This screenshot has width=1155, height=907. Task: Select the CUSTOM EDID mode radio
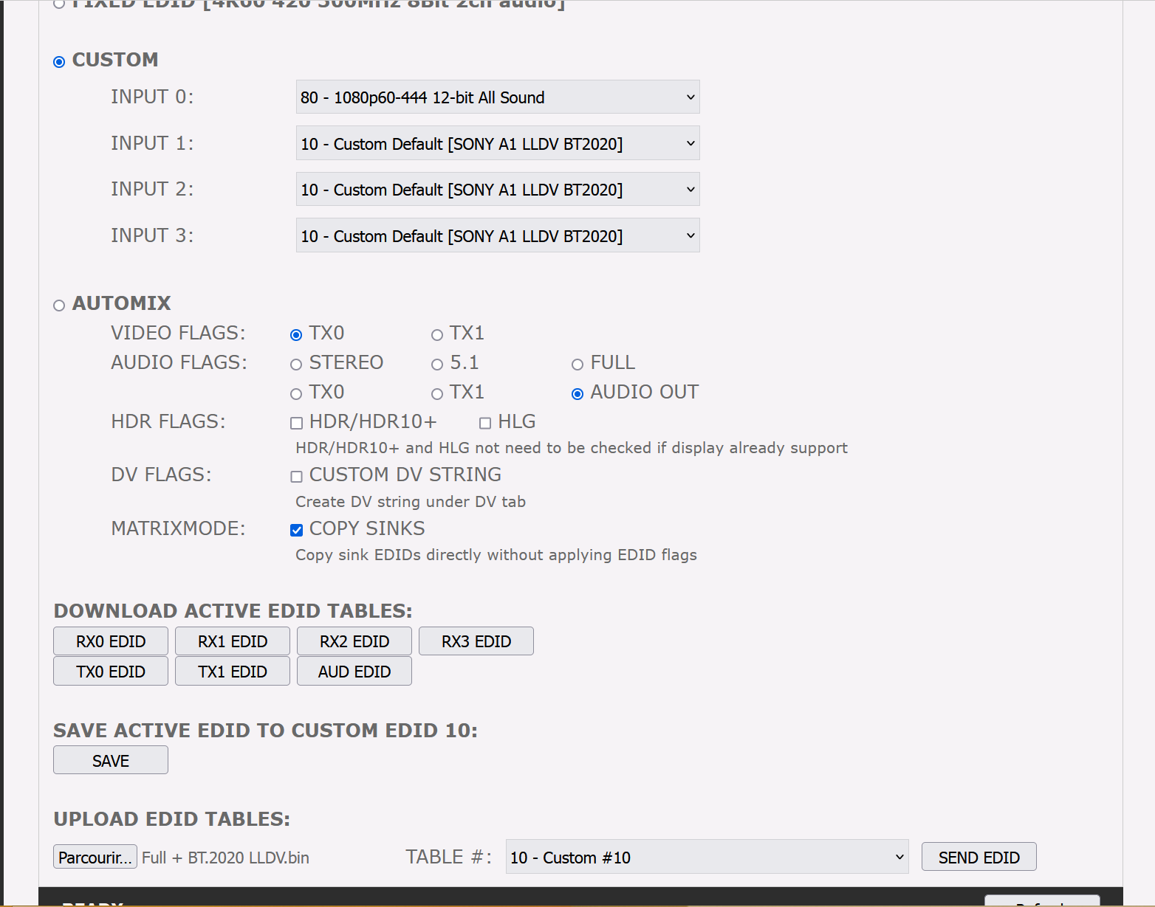(59, 62)
